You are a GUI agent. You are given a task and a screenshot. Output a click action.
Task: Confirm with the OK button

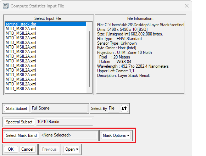pyautogui.click(x=11, y=149)
